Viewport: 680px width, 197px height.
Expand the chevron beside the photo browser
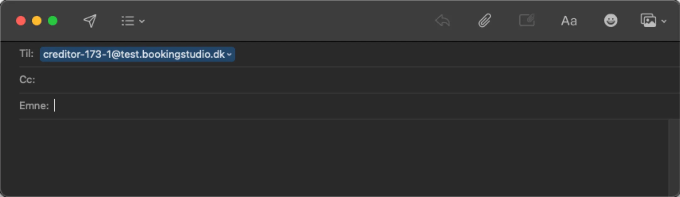[x=664, y=21]
